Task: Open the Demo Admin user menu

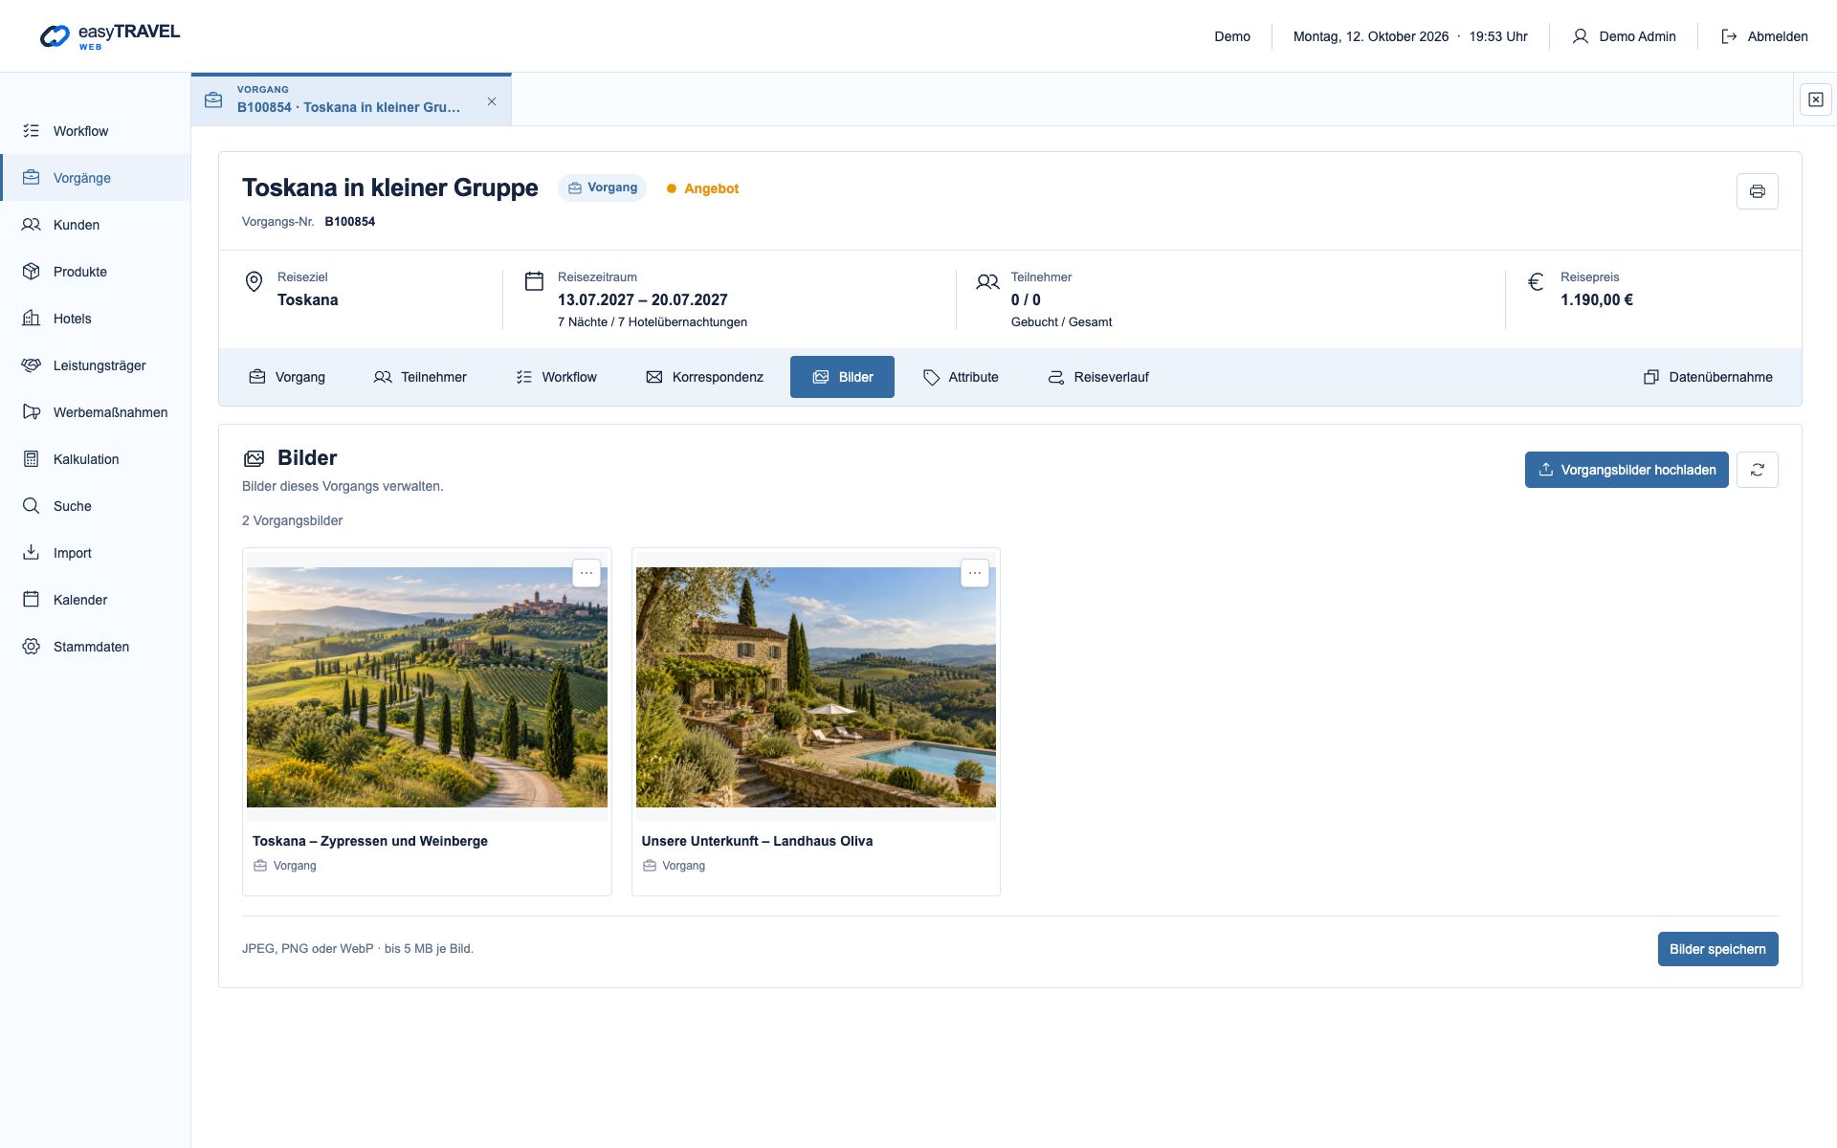Action: [x=1624, y=36]
